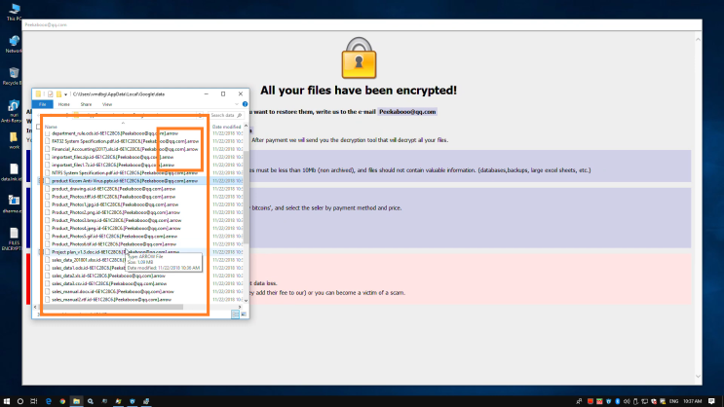Screen dimensions: 724x407
Task: Open magnifier search app on taskbar
Action: 91,401
